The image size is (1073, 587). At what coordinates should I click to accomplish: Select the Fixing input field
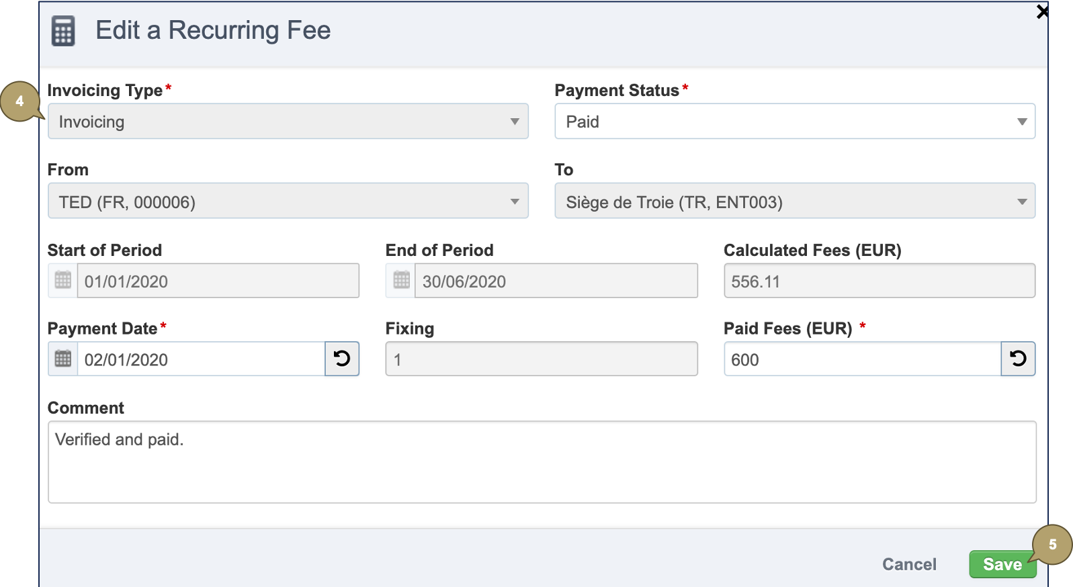pyautogui.click(x=542, y=359)
